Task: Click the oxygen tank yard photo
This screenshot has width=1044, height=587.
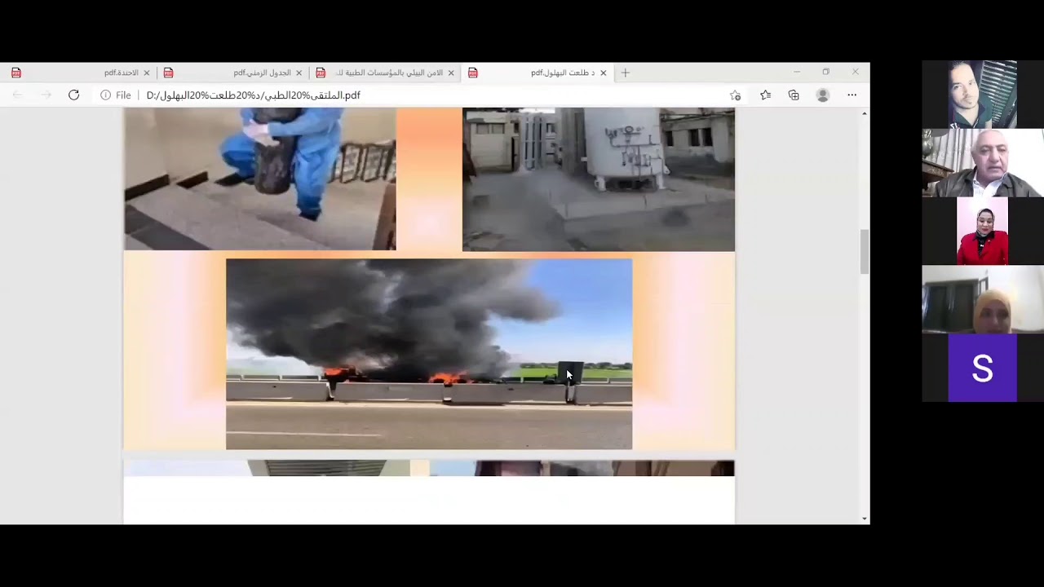Action: point(599,179)
